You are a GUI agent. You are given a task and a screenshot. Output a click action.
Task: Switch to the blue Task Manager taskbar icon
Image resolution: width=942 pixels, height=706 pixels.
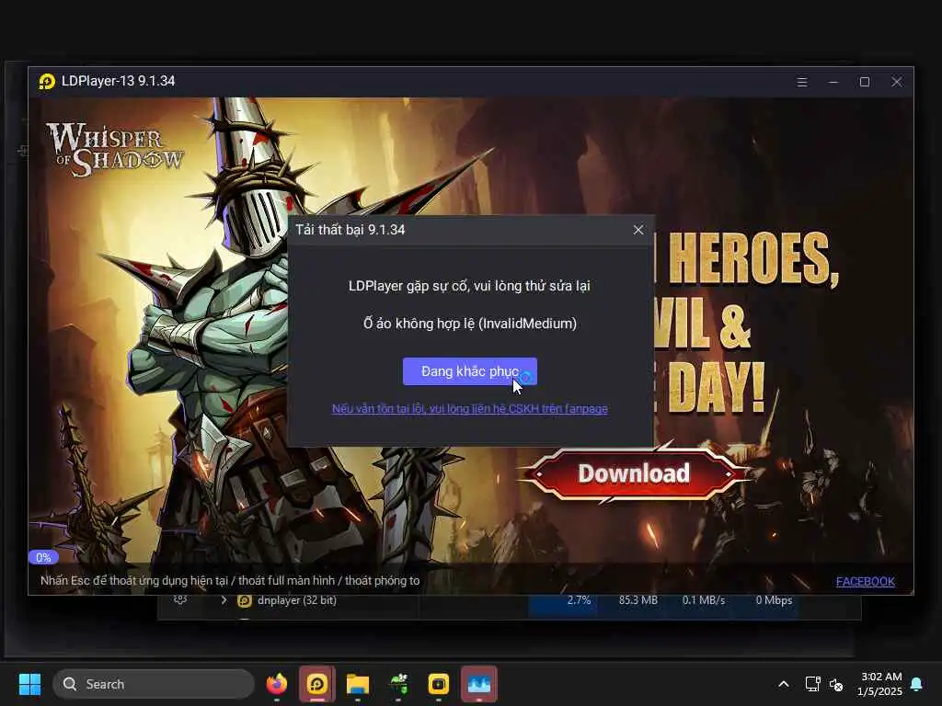pyautogui.click(x=478, y=684)
